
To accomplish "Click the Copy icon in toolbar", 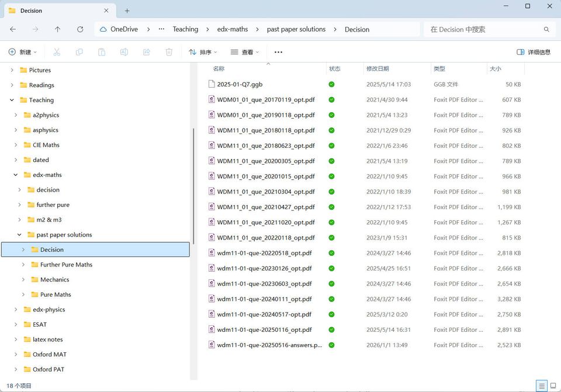I will click(x=79, y=52).
